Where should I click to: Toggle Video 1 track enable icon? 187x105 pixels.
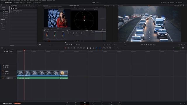coord(8,73)
